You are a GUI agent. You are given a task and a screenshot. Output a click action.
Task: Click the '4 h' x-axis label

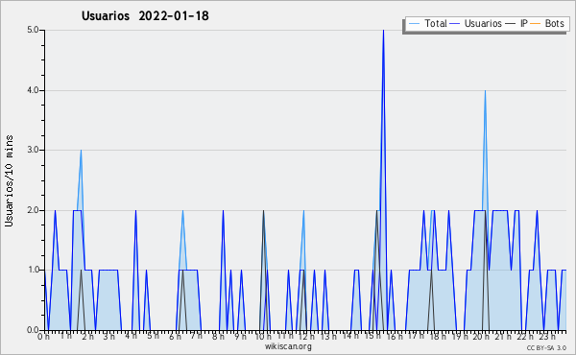click(132, 336)
